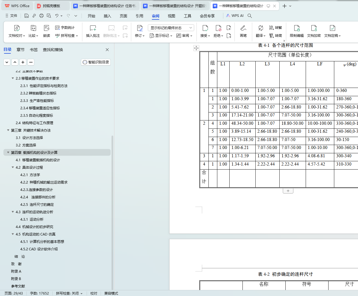358x296 pixels.
Task: Toggle 修订 track changes icon
Action: click(140, 28)
